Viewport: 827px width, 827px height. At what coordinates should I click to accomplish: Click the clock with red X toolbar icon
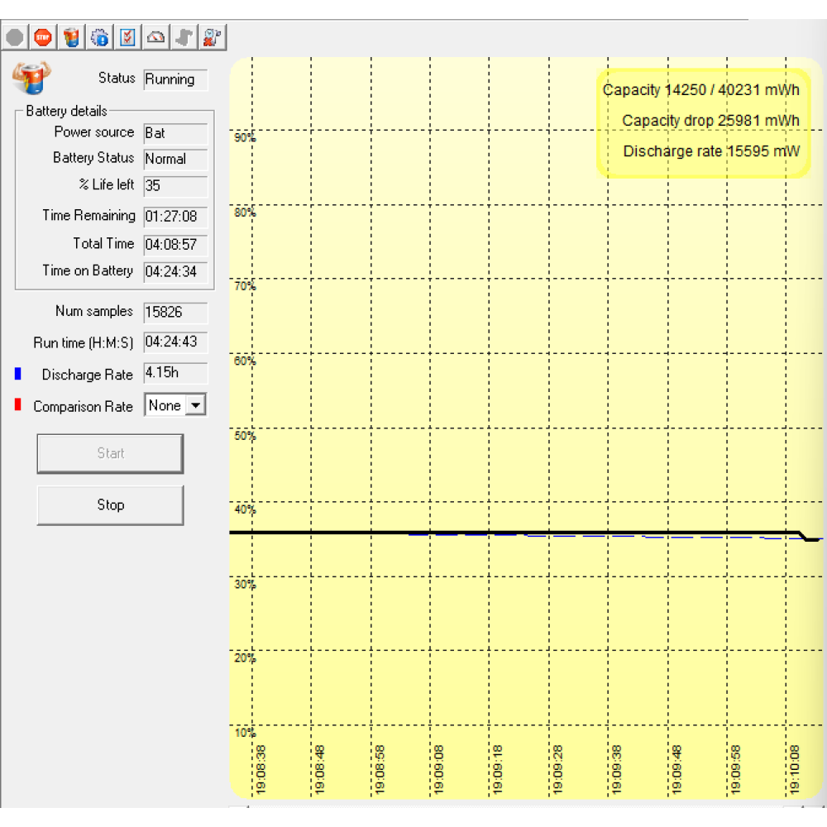coord(213,37)
